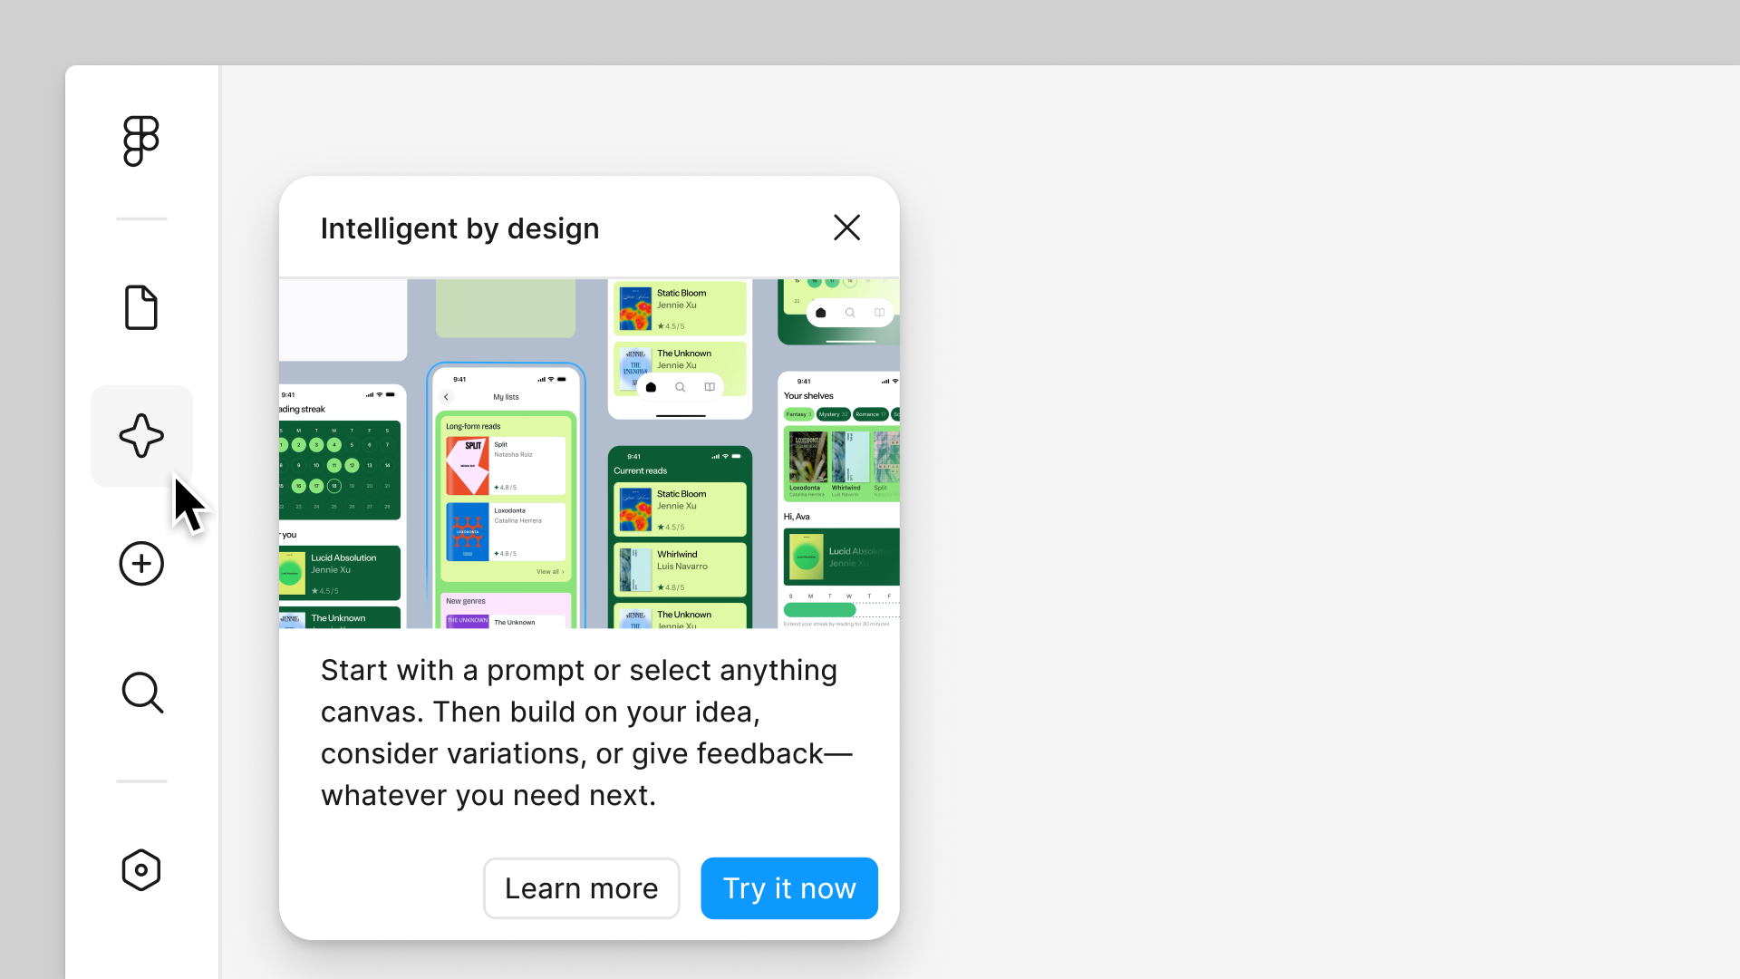1740x979 pixels.
Task: Click the Static Bloom book card in Current reads
Action: pos(680,509)
